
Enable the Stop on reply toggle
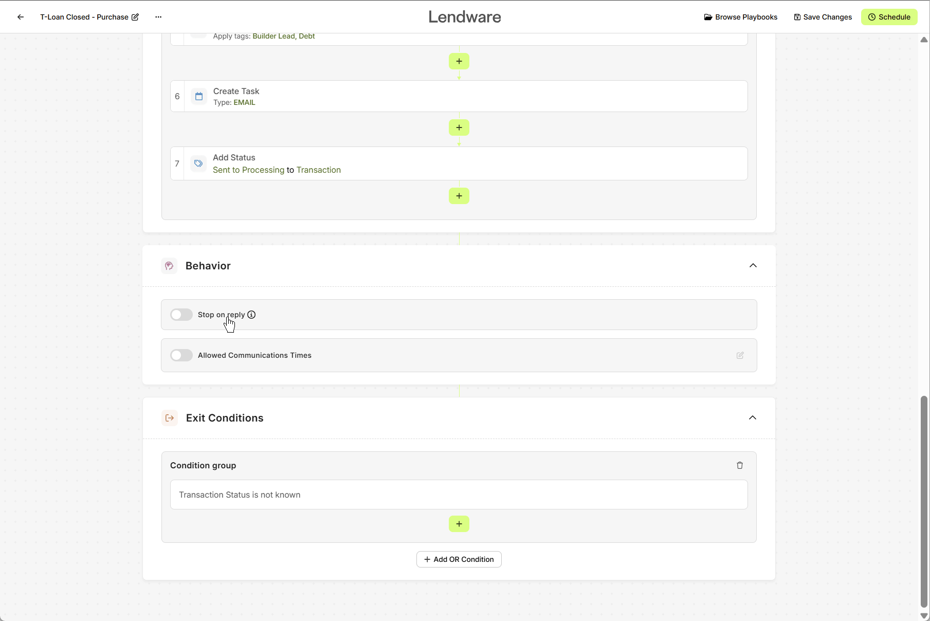181,315
